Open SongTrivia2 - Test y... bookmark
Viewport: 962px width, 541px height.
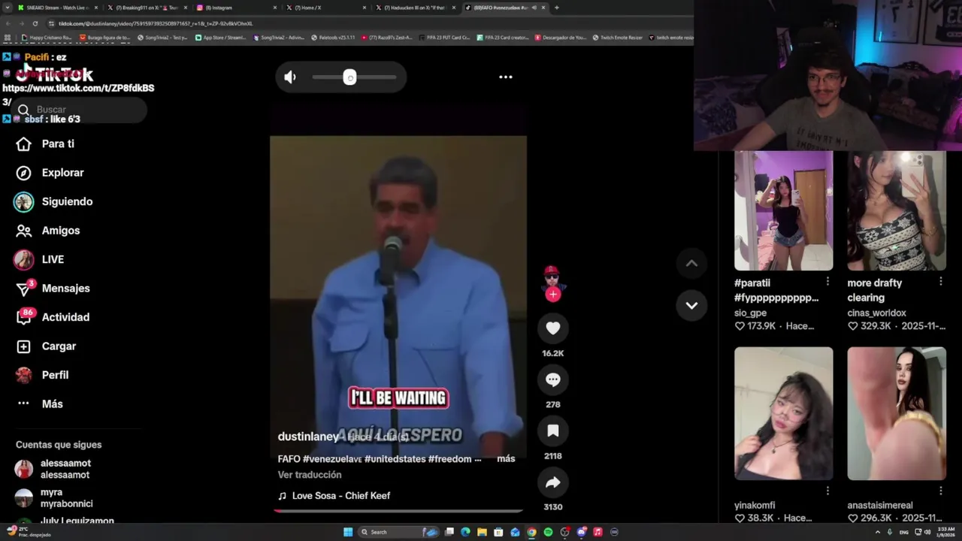pos(162,38)
